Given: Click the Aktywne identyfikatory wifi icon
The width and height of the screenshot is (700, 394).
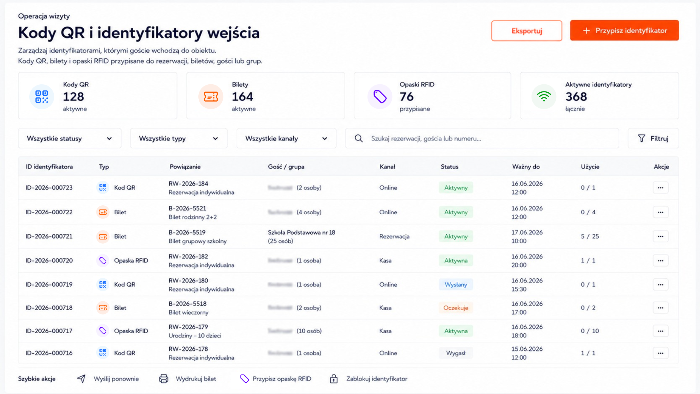Looking at the screenshot, I should [x=544, y=97].
